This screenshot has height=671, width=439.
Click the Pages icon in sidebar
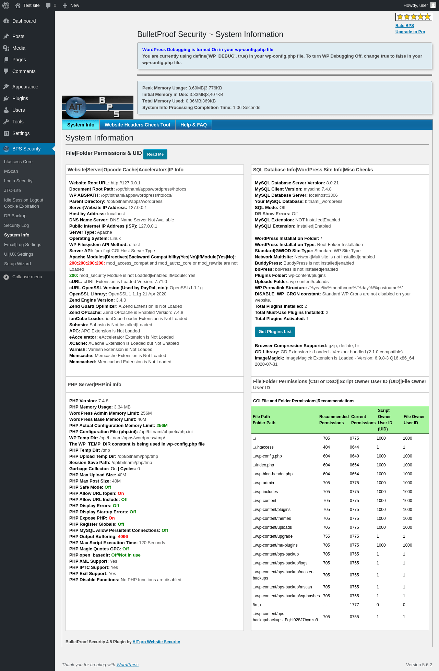[6, 60]
